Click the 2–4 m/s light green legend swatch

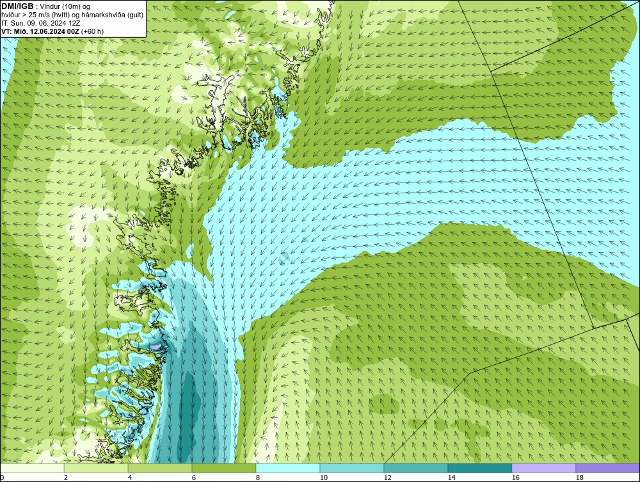tap(96, 468)
